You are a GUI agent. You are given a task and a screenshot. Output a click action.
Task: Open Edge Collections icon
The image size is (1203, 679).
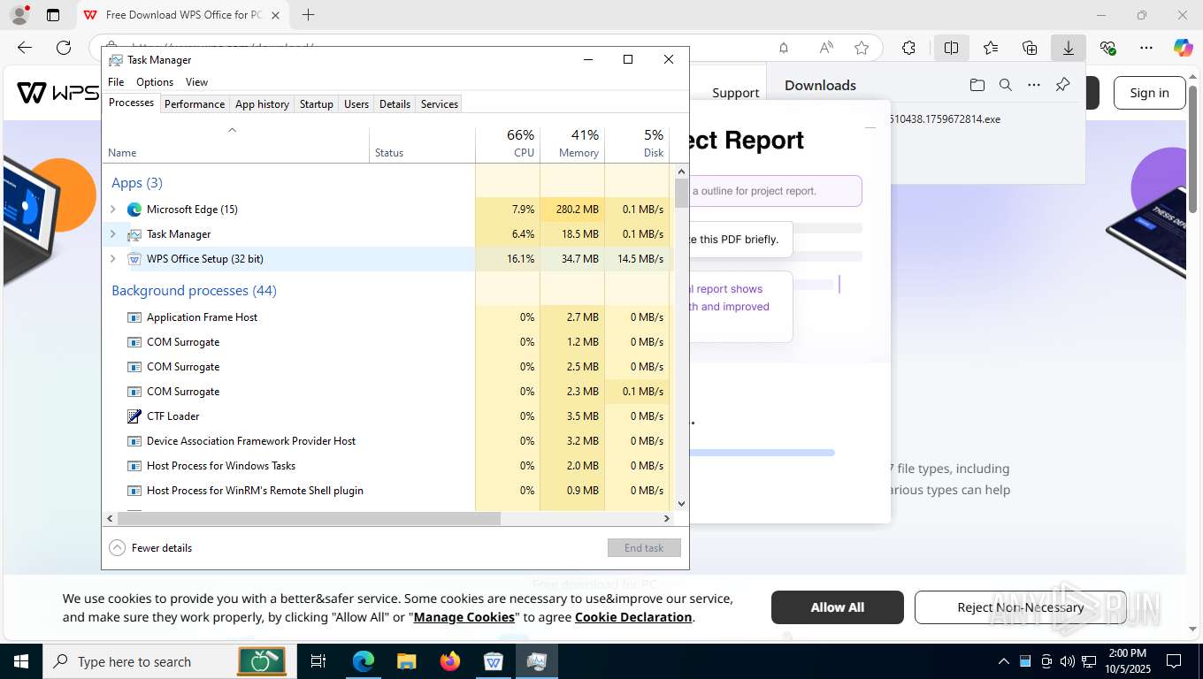(x=1030, y=48)
